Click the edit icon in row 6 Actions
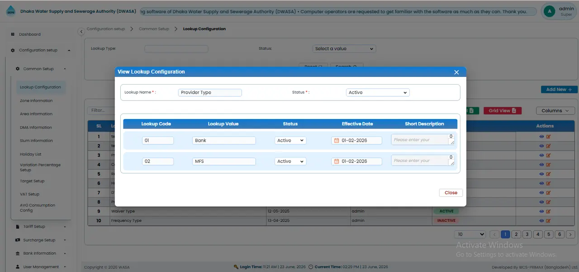This screenshot has height=272, width=579. [x=548, y=183]
